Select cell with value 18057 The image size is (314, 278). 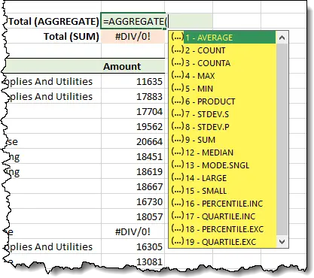[x=133, y=216]
